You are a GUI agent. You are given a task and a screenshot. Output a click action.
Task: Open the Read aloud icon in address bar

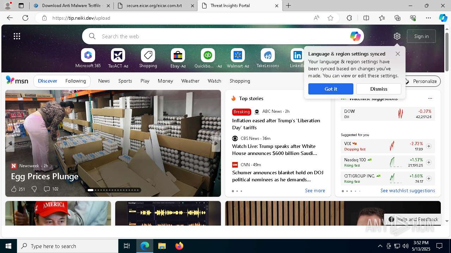(316, 18)
